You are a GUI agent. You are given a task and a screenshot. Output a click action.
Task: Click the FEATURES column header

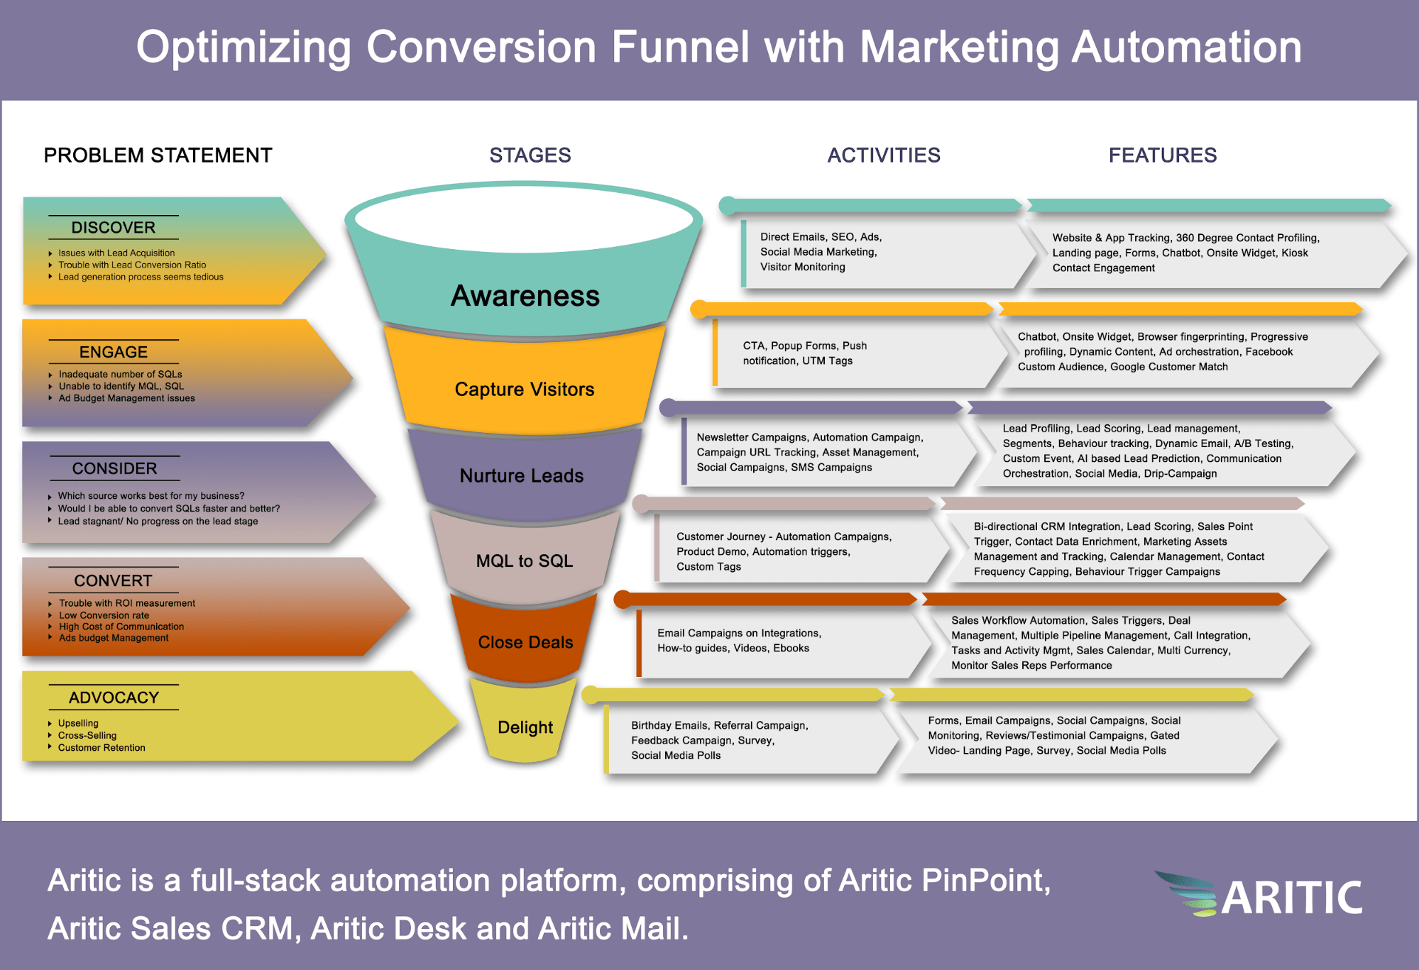coord(1163,155)
